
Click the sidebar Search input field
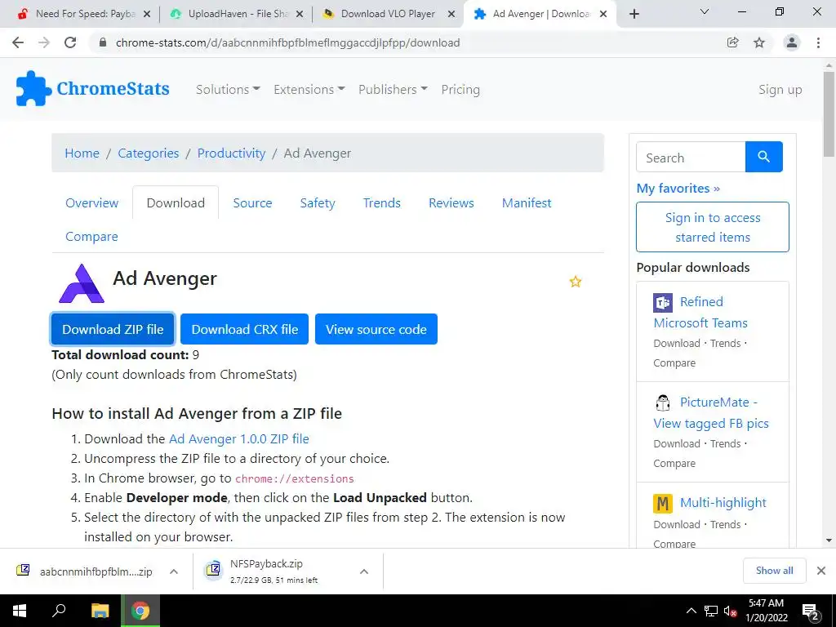(x=691, y=157)
